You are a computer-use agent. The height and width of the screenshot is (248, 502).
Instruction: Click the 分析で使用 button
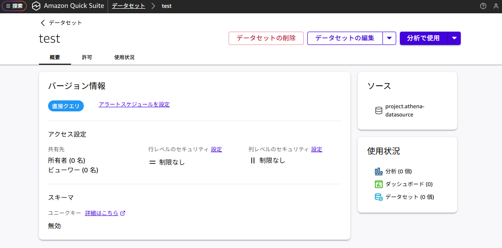[x=424, y=38]
